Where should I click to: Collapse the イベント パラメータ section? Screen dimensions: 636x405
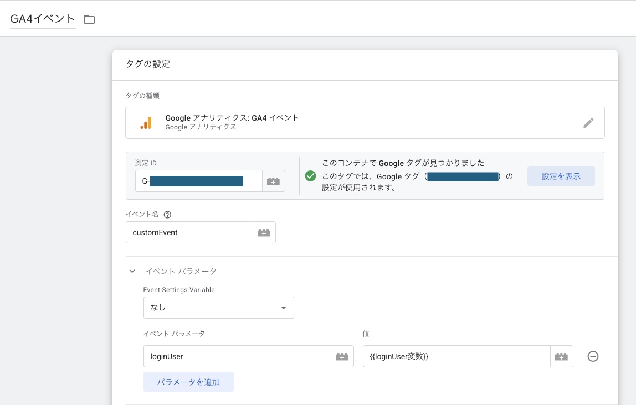[132, 271]
